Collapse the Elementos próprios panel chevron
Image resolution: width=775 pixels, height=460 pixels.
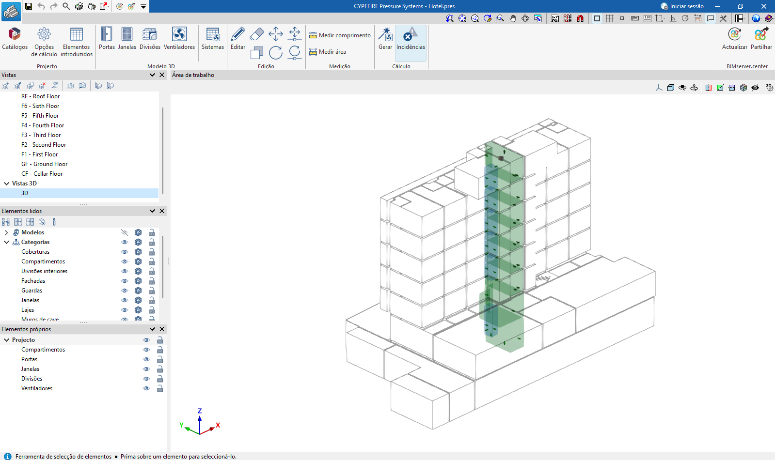(152, 329)
